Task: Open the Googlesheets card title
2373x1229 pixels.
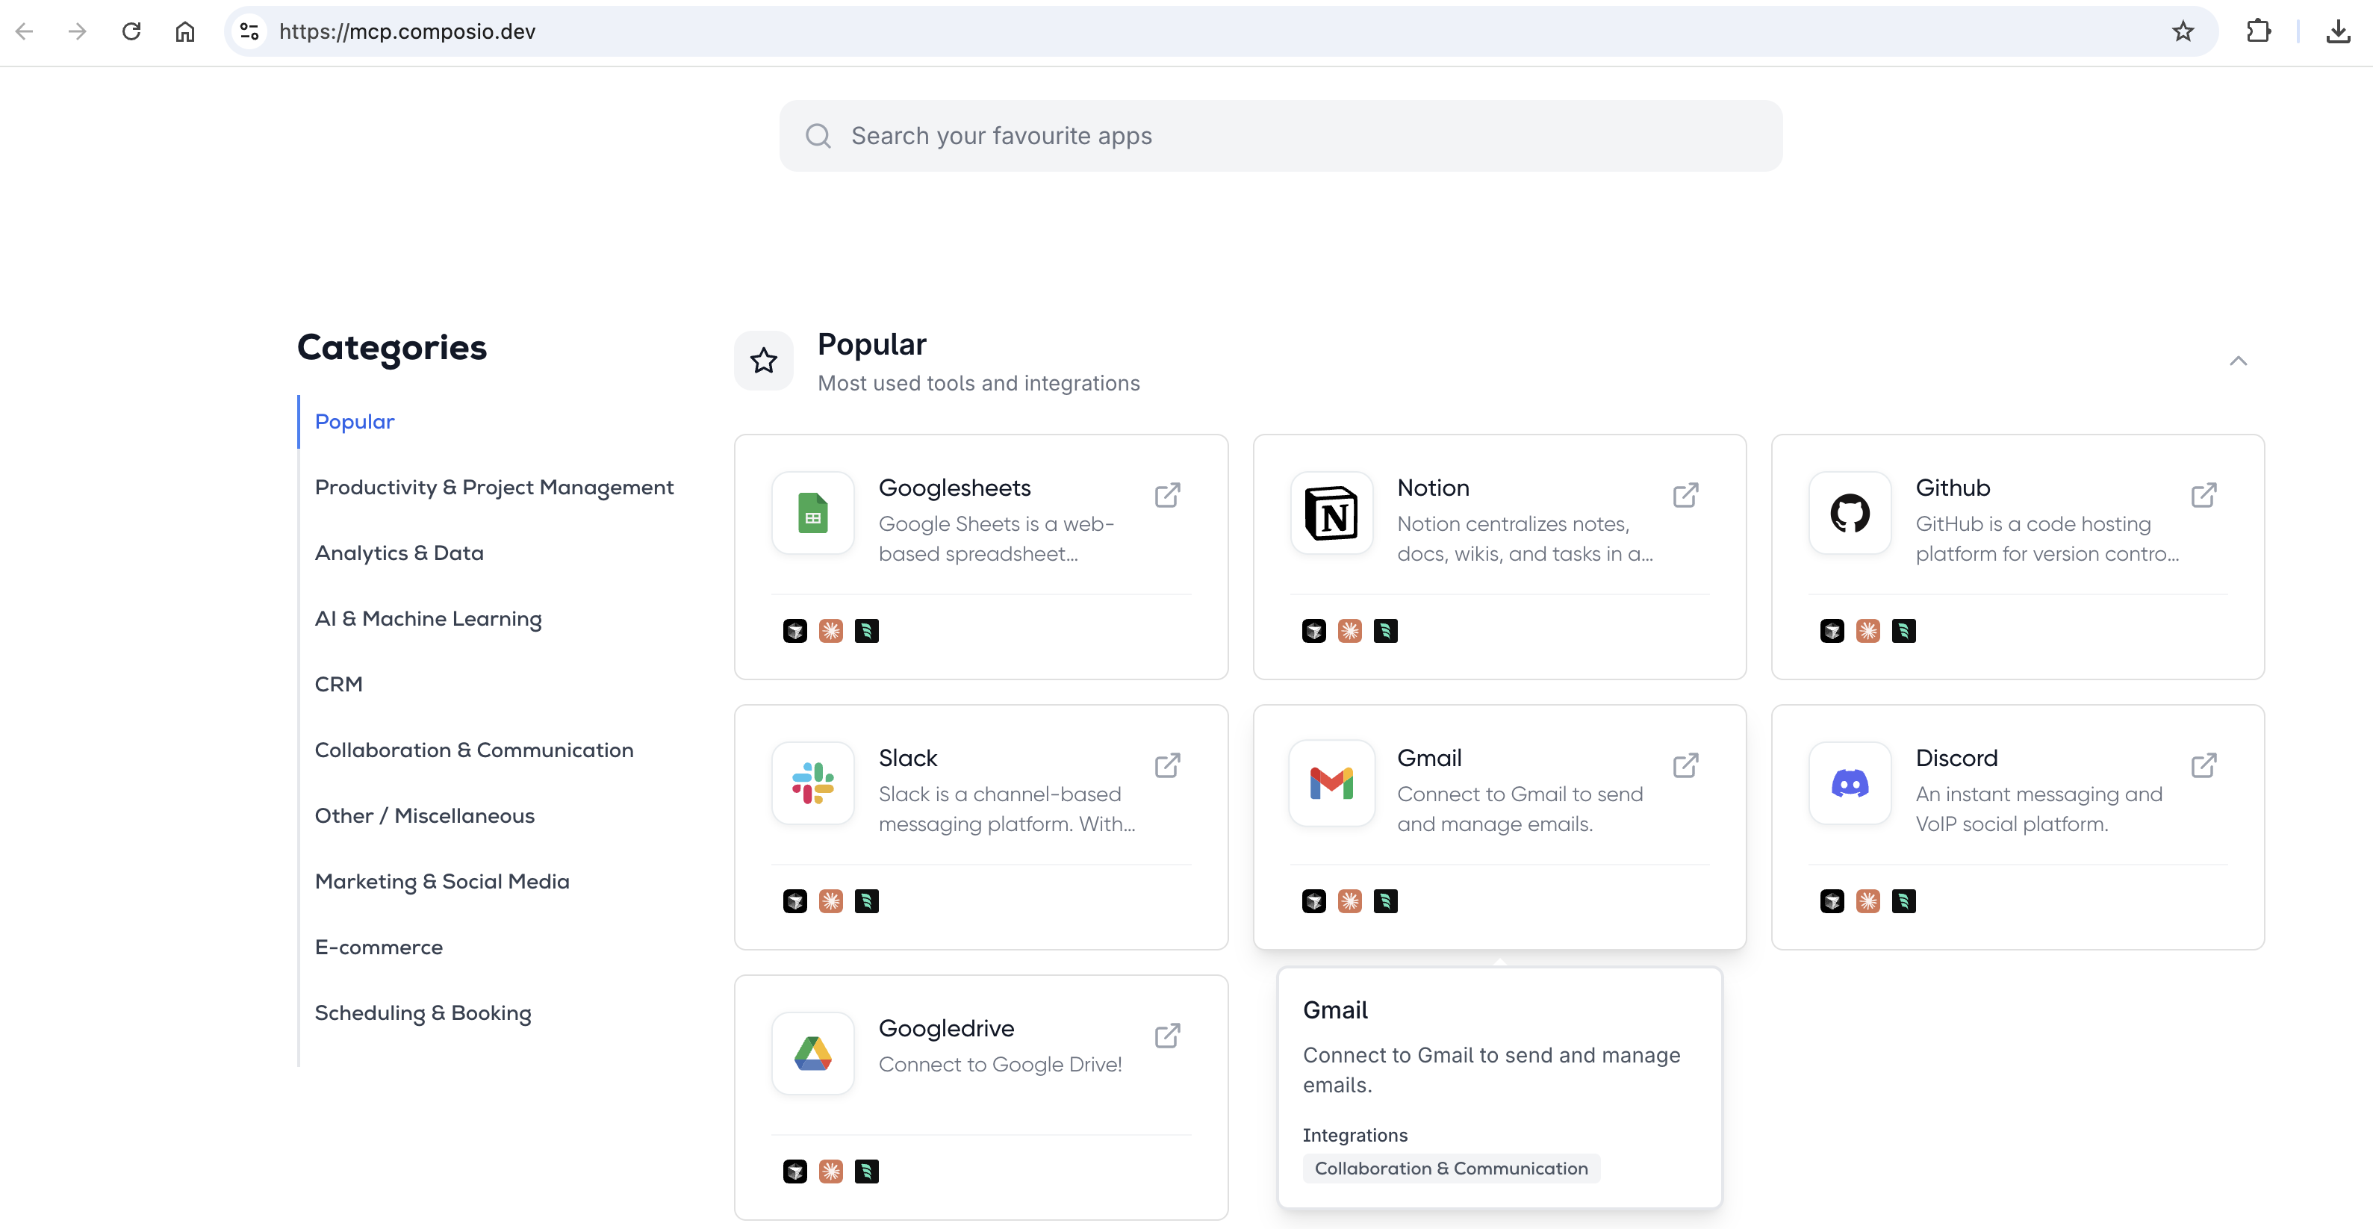Action: click(954, 488)
